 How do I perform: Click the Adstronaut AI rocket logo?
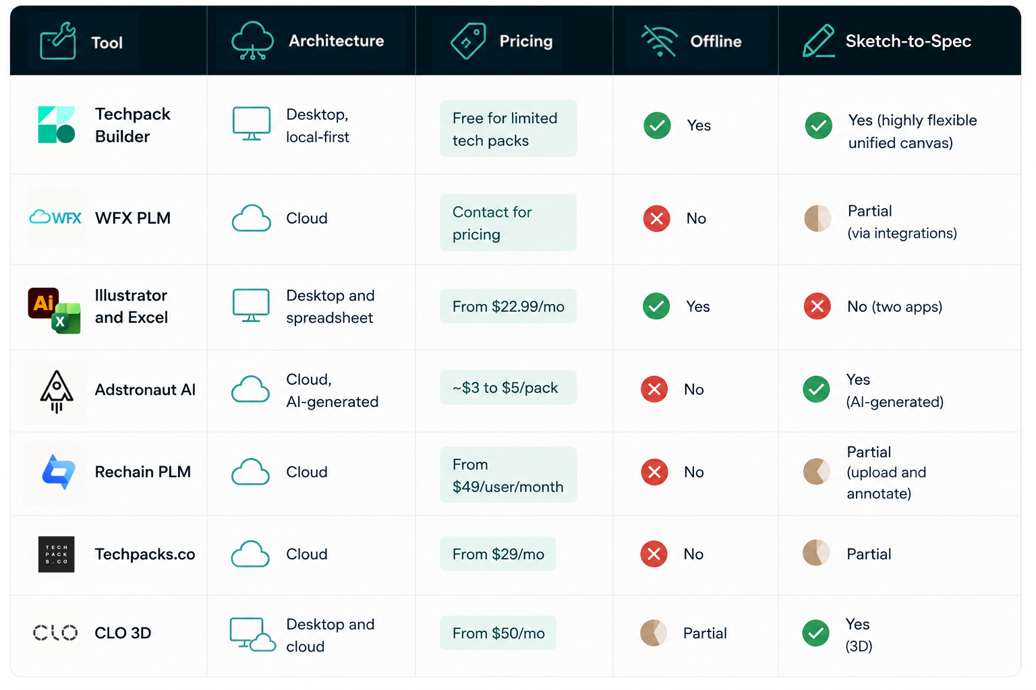(57, 391)
